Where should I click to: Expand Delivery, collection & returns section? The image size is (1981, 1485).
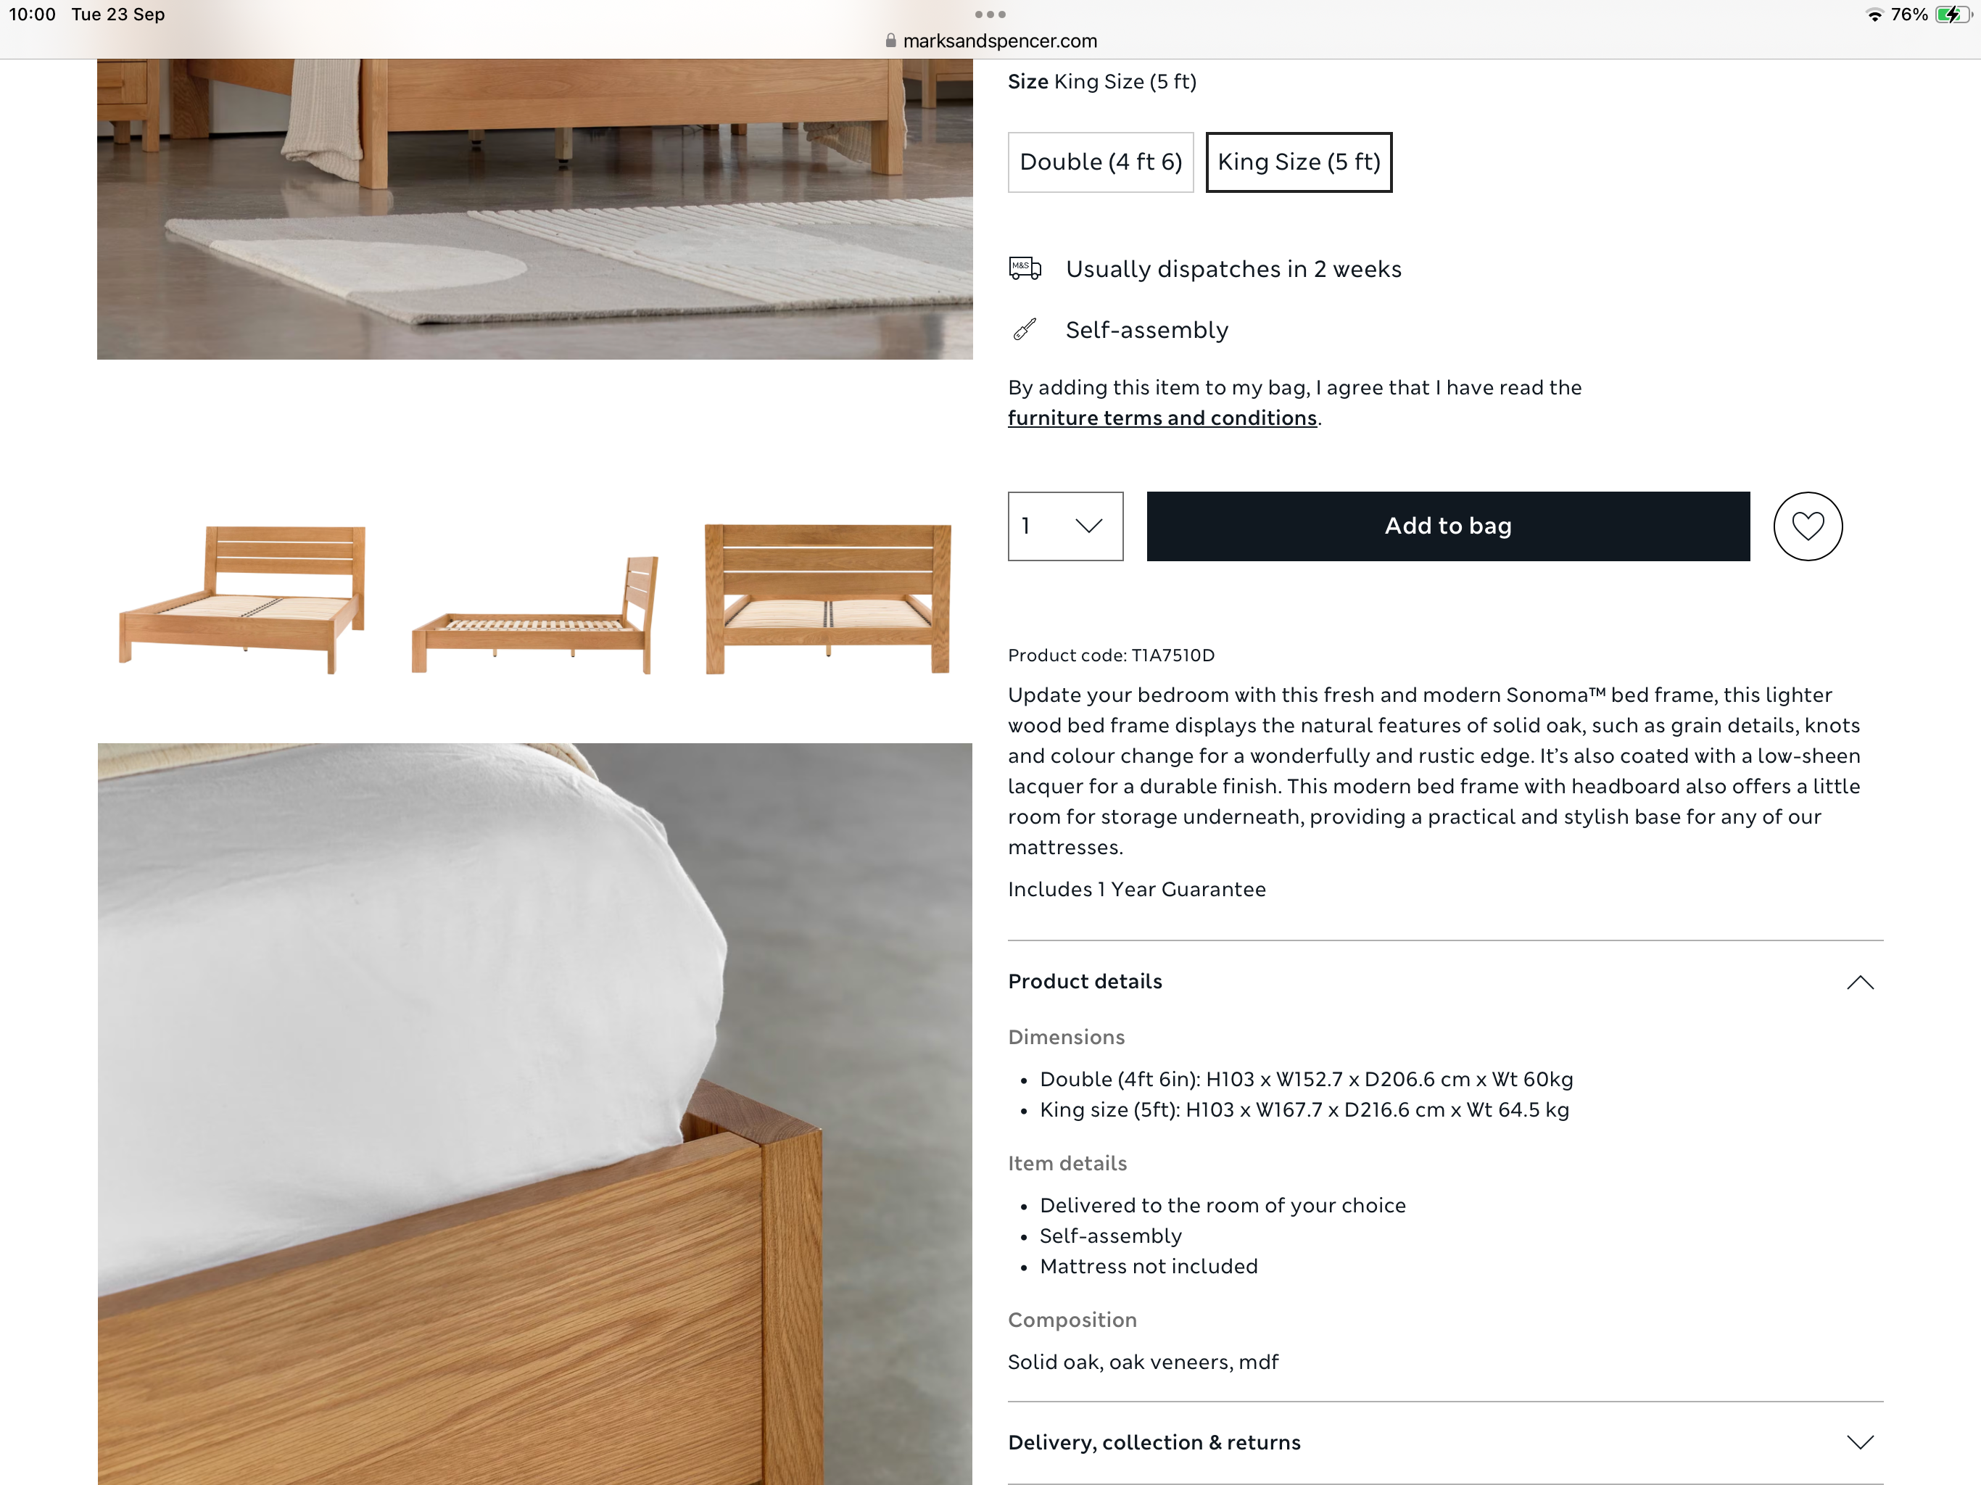point(1445,1442)
